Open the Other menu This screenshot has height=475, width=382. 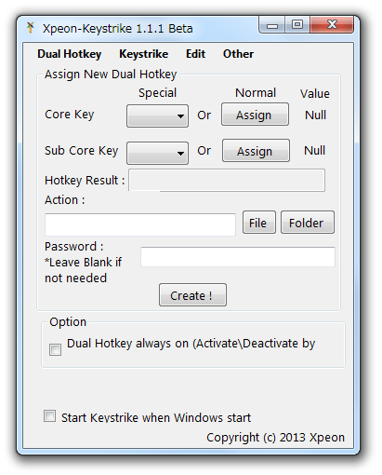238,54
